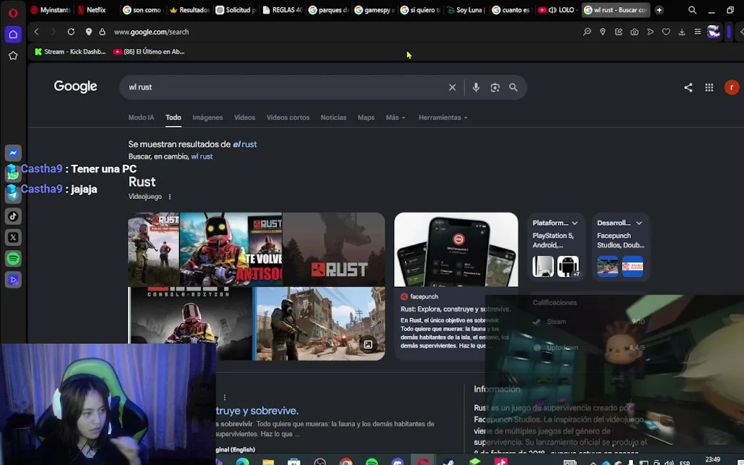This screenshot has height=465, width=744.
Task: Open the browser profile avatar
Action: tap(714, 32)
